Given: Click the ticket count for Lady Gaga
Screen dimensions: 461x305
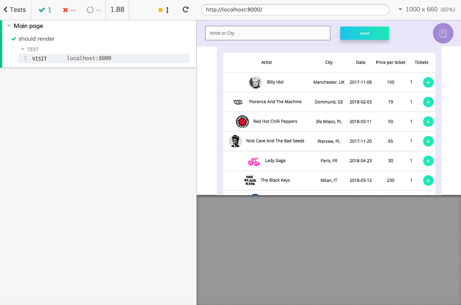Looking at the screenshot, I should click(x=411, y=160).
